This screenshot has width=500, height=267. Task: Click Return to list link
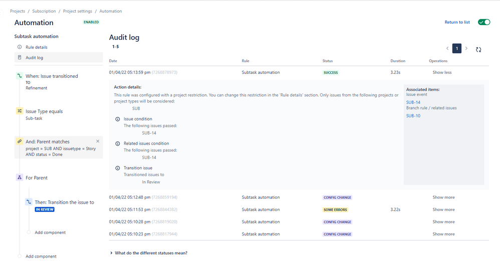[x=457, y=22]
